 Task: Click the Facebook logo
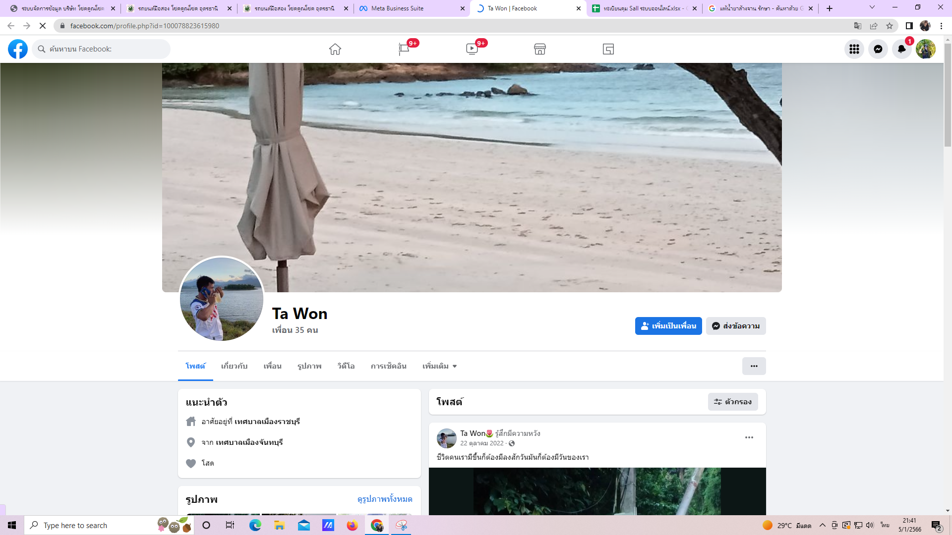tap(18, 49)
